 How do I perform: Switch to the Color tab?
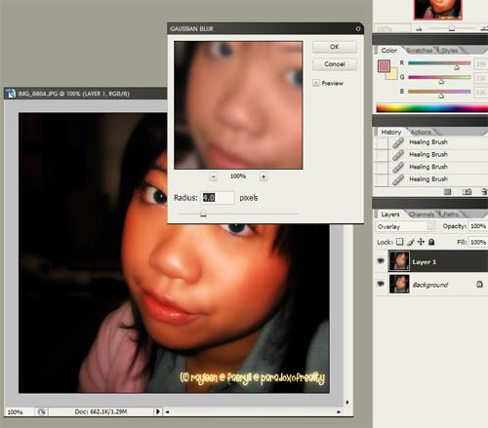pyautogui.click(x=388, y=51)
